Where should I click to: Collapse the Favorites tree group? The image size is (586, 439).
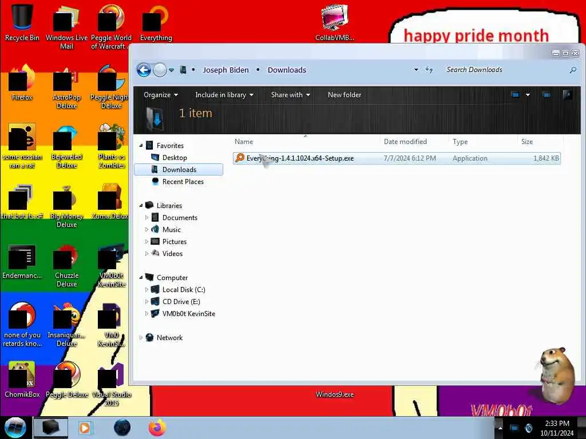pos(141,146)
